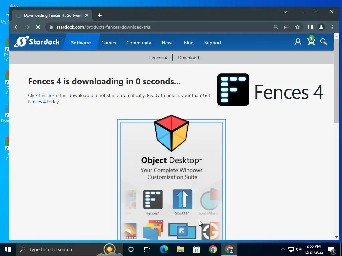Select the Downloading Fences 4 browser tab
The height and width of the screenshot is (256, 342).
click(52, 15)
